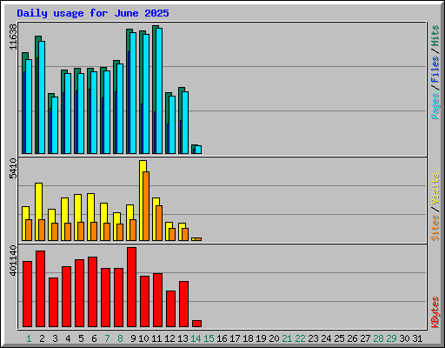Click green day label 29 on the x-axis
The height and width of the screenshot is (348, 445).
click(x=391, y=338)
